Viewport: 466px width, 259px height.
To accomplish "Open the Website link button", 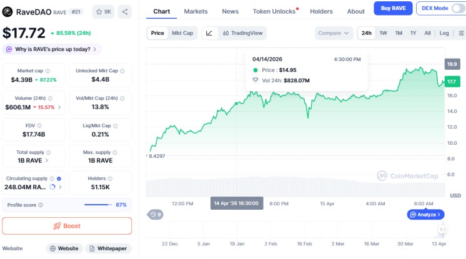I will (x=64, y=248).
